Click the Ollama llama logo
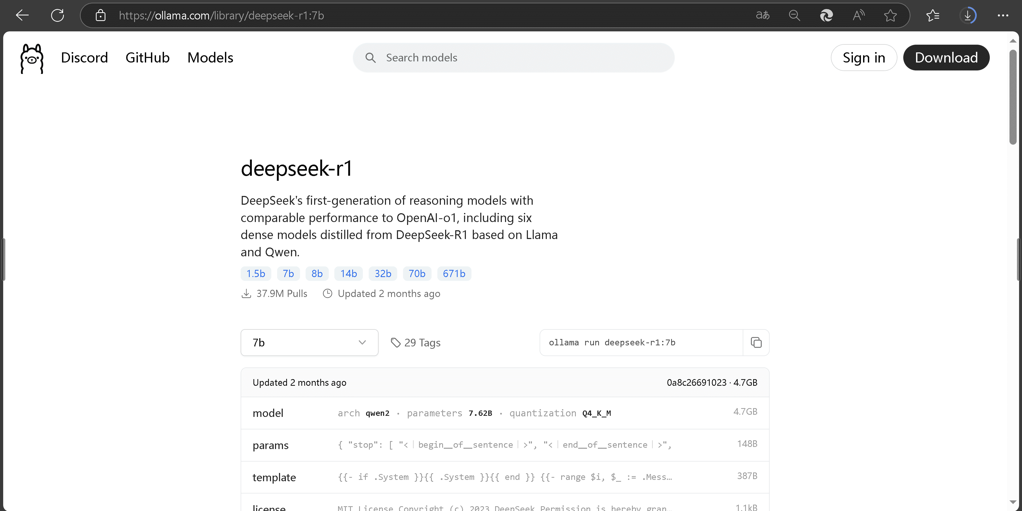 click(x=32, y=59)
